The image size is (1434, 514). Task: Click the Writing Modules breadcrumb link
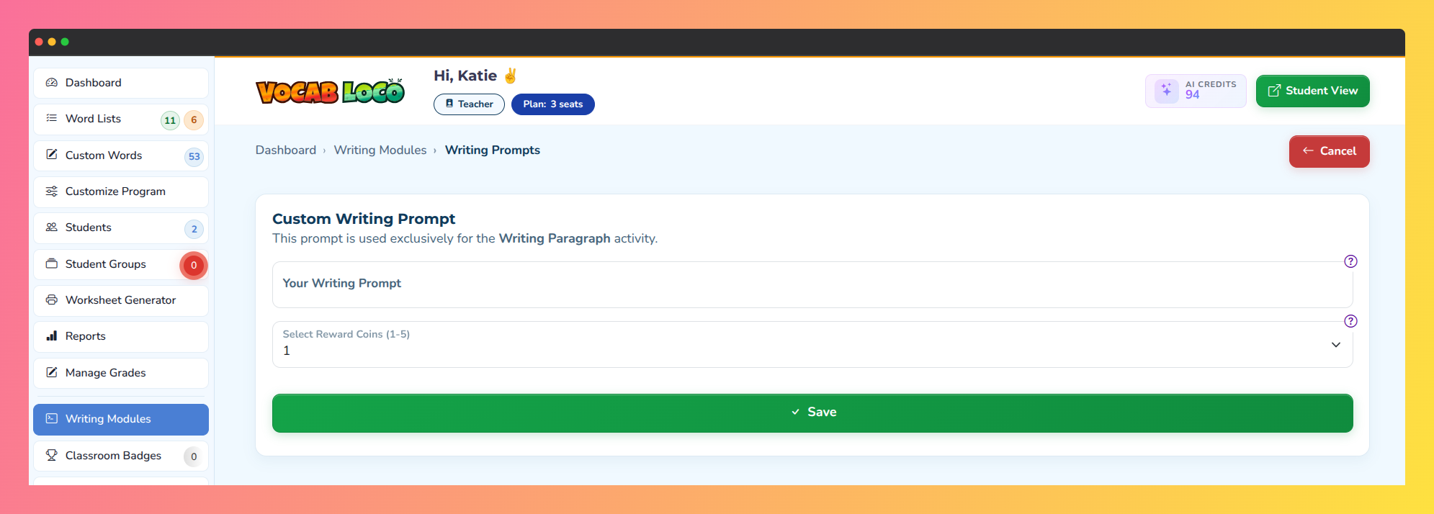pyautogui.click(x=380, y=150)
